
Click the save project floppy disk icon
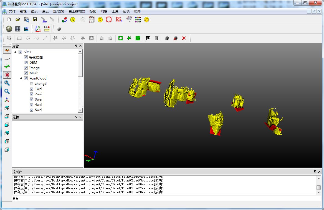coord(35,19)
